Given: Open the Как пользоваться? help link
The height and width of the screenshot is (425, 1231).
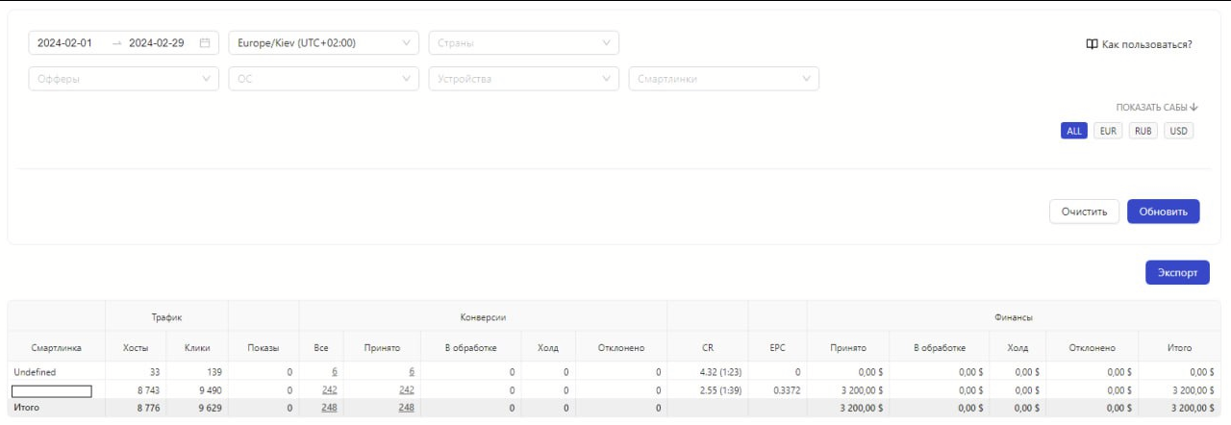Looking at the screenshot, I should coord(1146,44).
